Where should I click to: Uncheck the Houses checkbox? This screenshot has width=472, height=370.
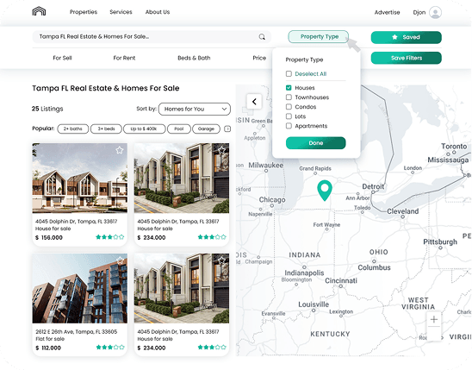289,88
